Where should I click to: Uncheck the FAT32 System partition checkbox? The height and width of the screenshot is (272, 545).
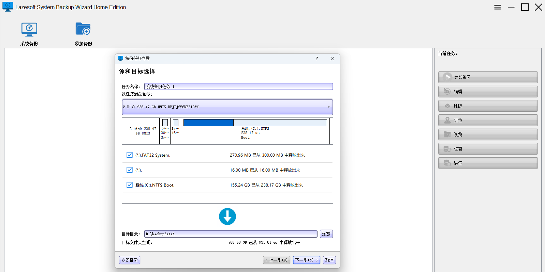(130, 155)
